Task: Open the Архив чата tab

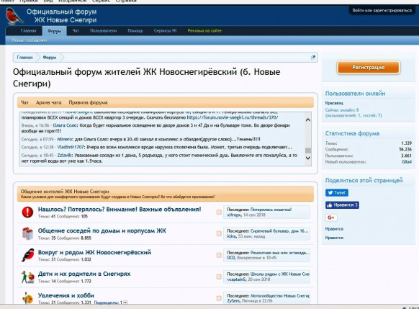Action: [x=49, y=102]
